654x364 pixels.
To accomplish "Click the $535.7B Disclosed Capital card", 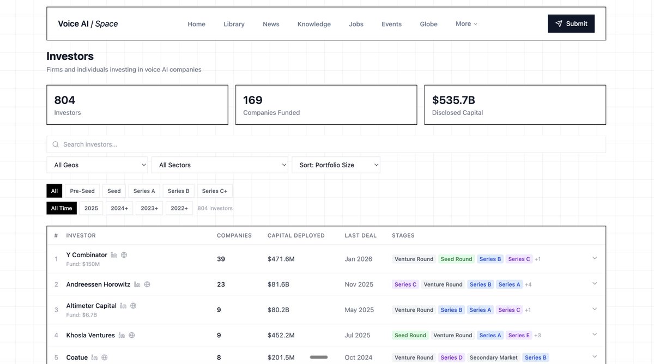I will coord(515,105).
